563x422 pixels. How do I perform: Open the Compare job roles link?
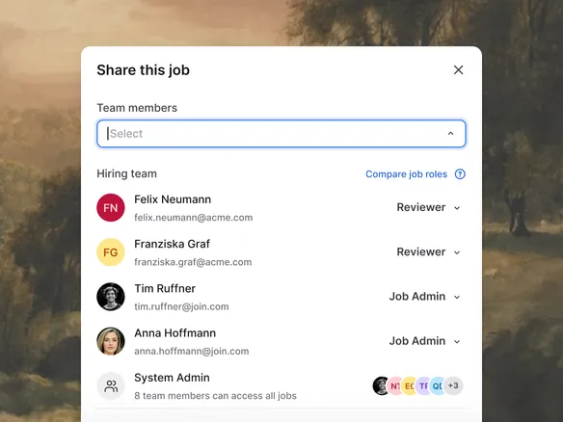coord(406,174)
